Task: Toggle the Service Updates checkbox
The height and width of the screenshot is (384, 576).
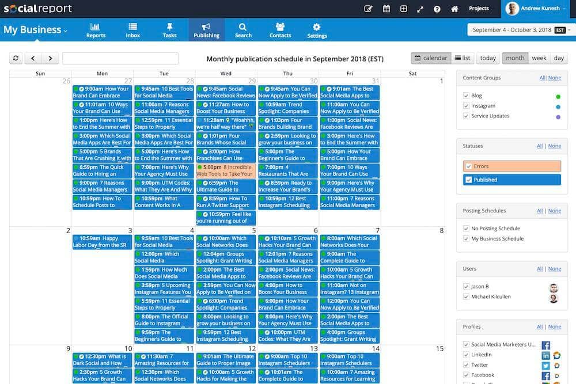Action: coord(466,116)
